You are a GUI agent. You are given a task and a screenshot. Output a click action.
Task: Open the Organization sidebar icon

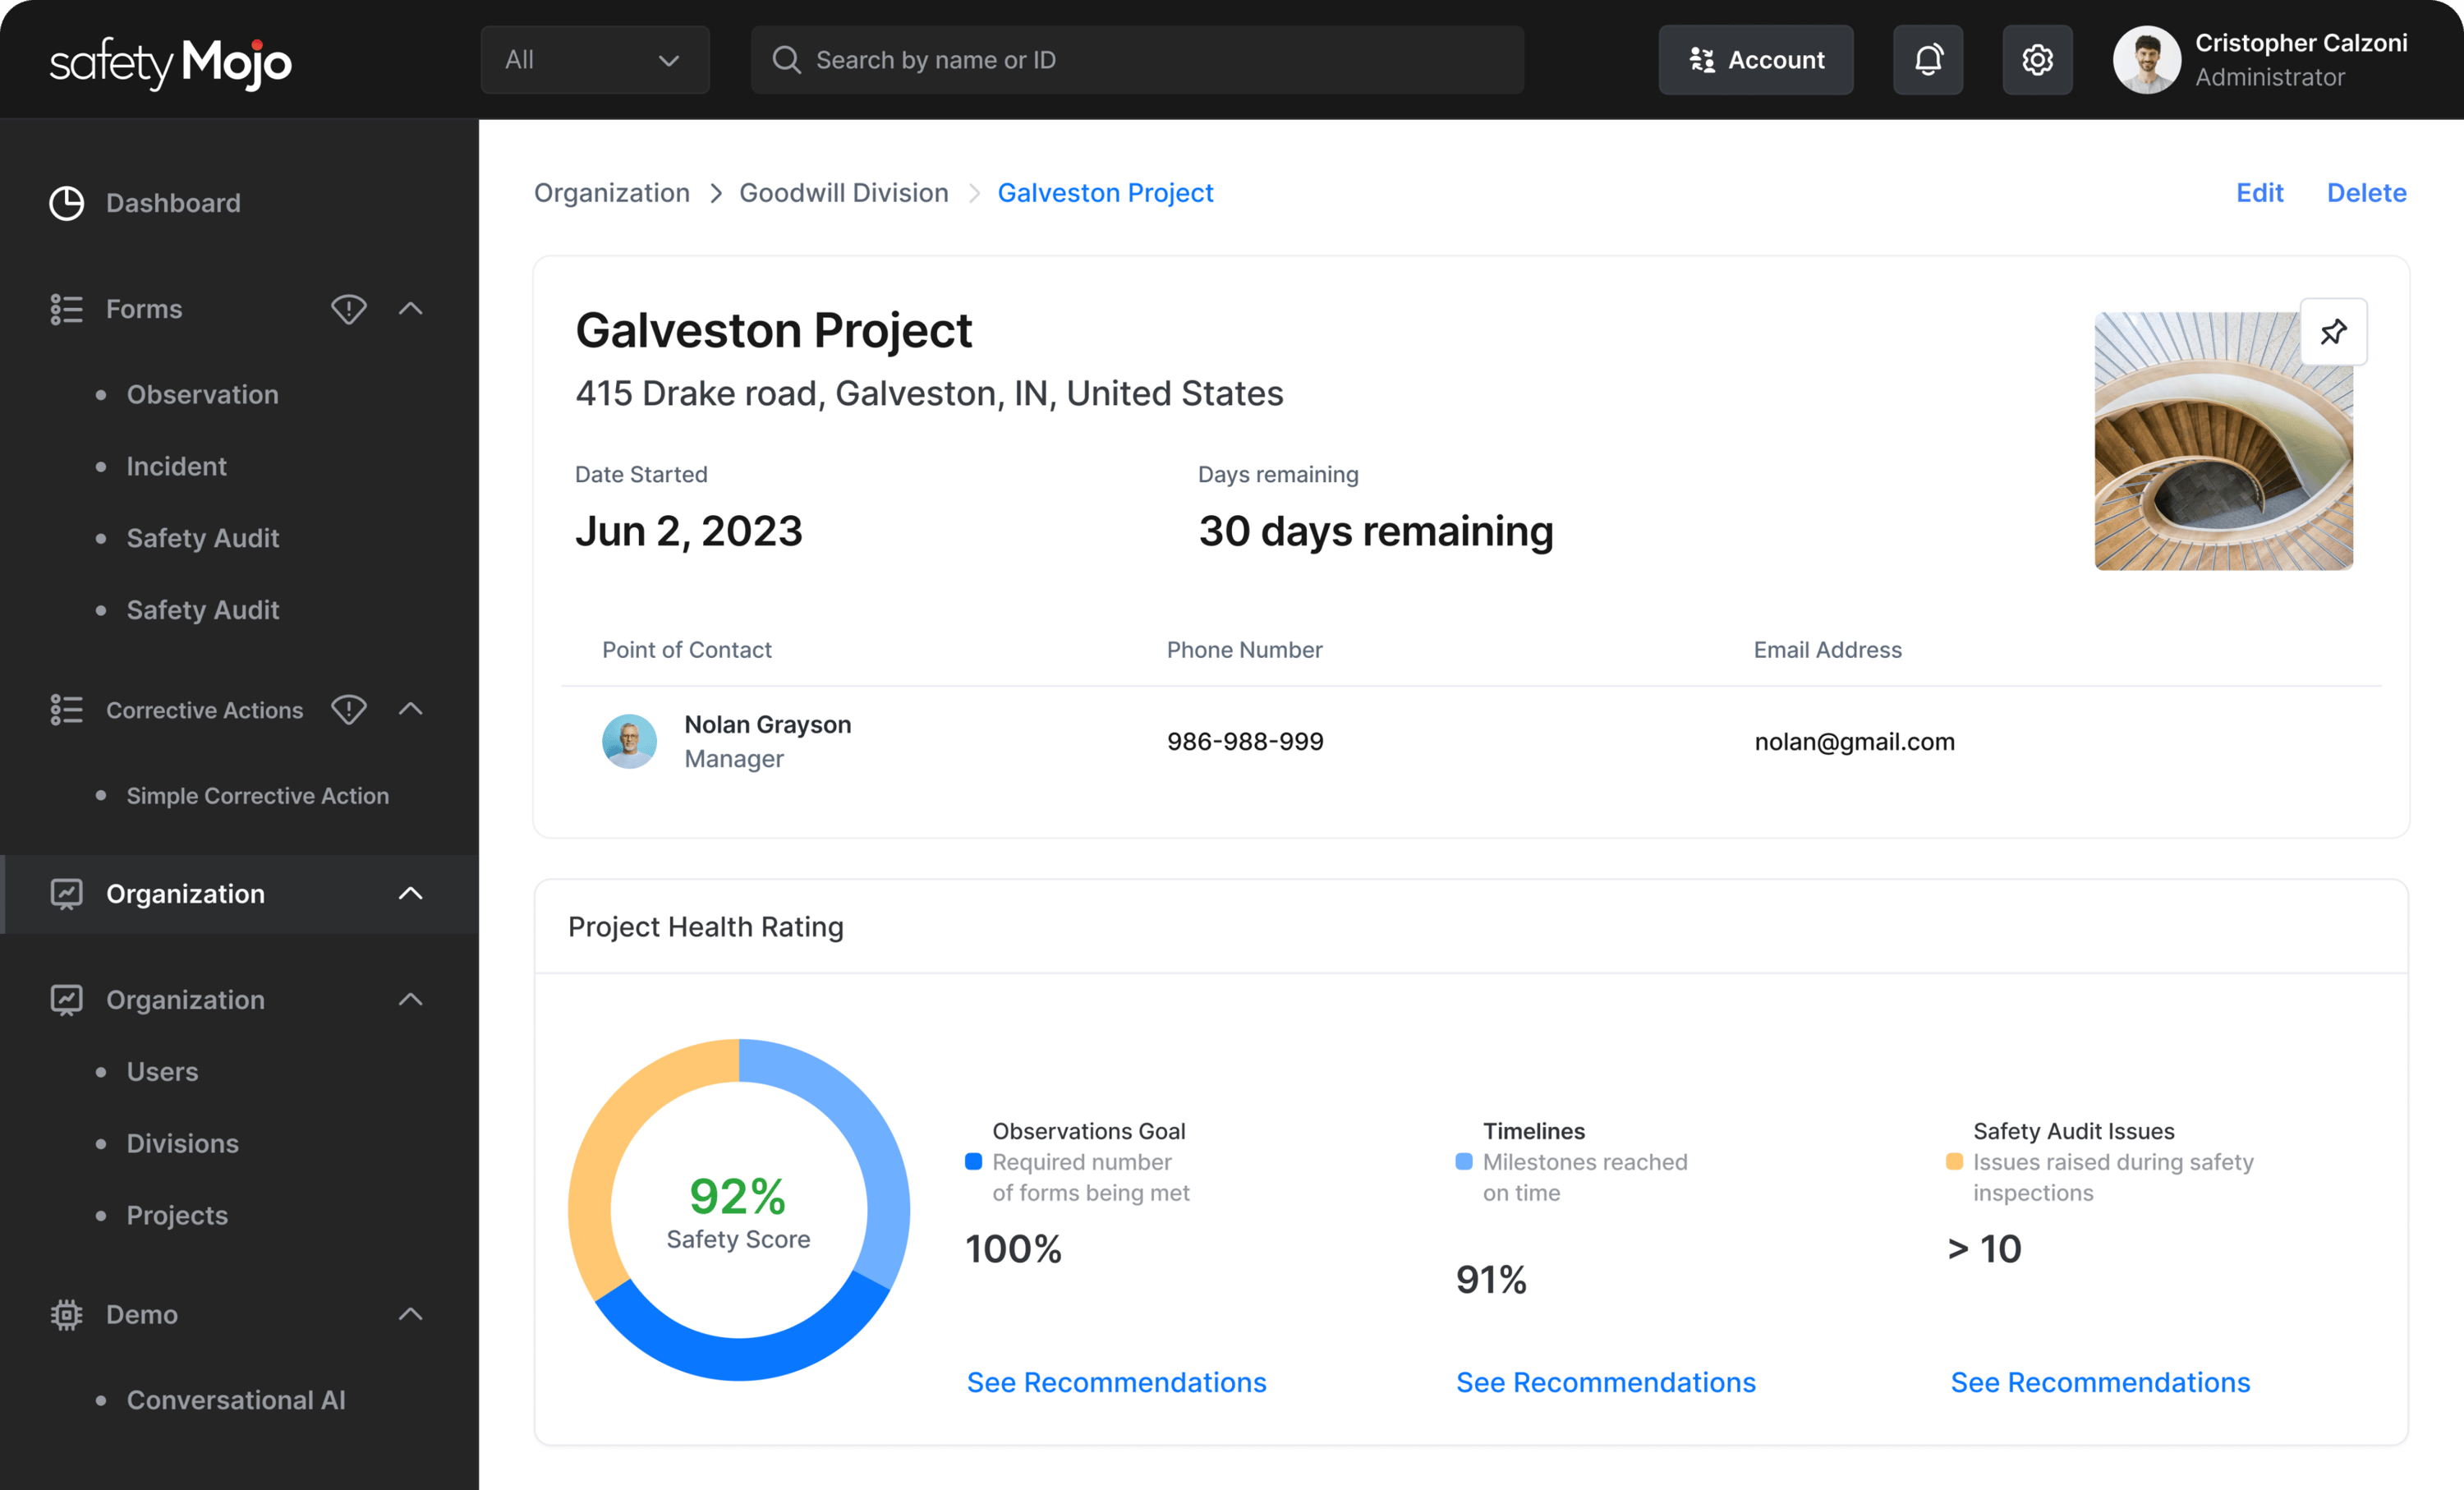point(66,894)
